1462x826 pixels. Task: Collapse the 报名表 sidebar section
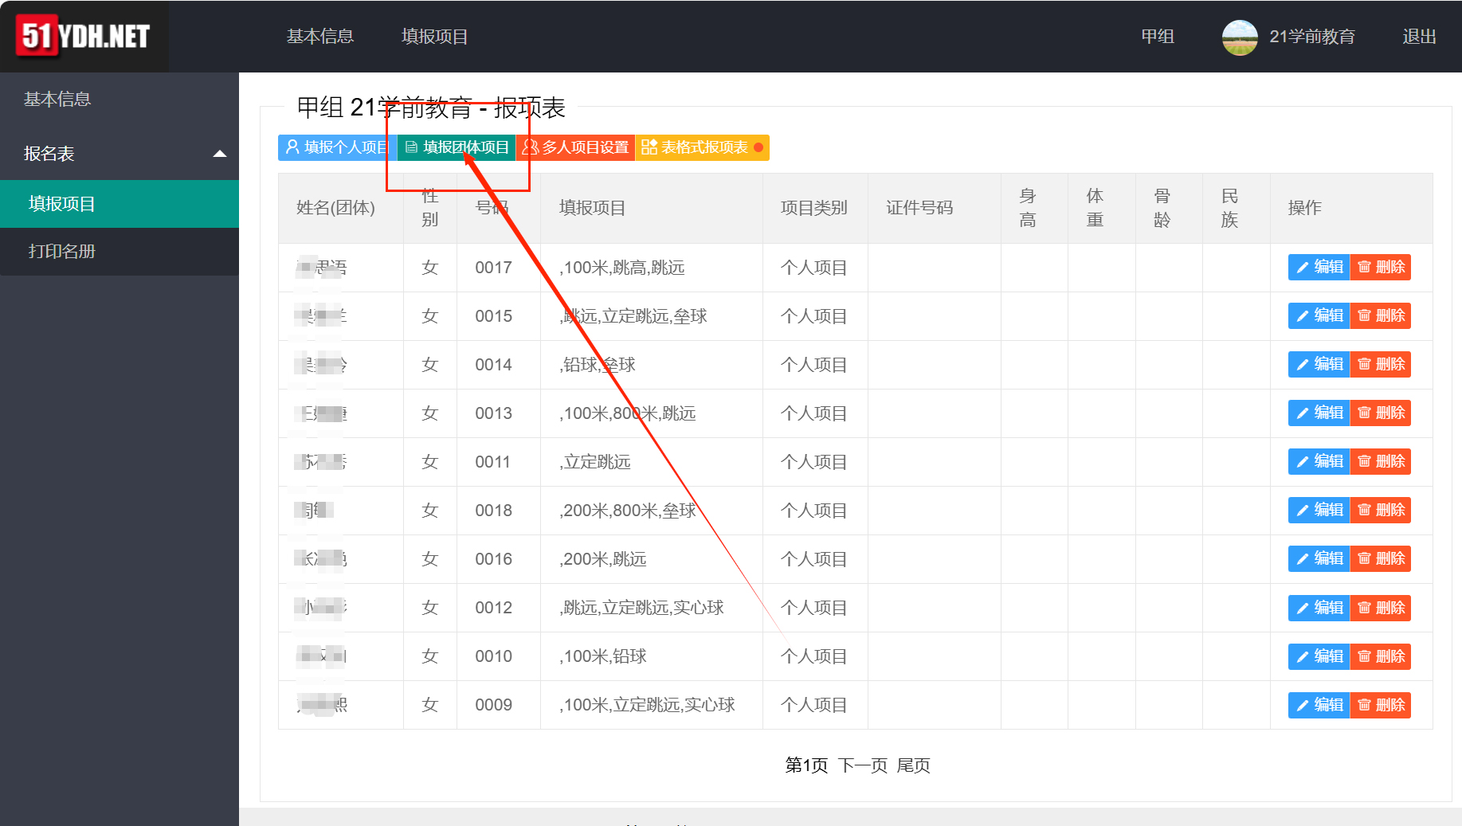pos(120,153)
